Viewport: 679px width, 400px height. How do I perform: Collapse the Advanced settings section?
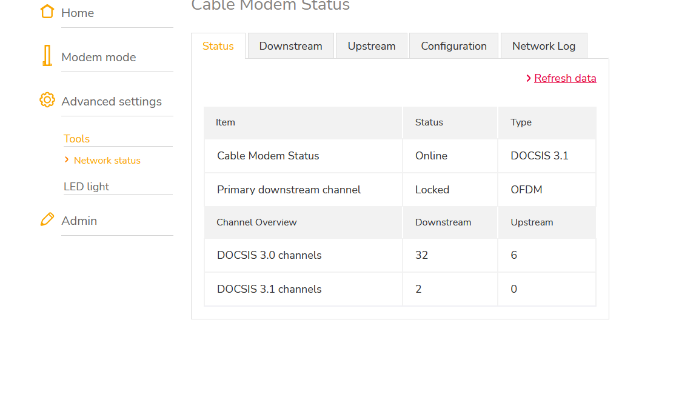pyautogui.click(x=112, y=101)
